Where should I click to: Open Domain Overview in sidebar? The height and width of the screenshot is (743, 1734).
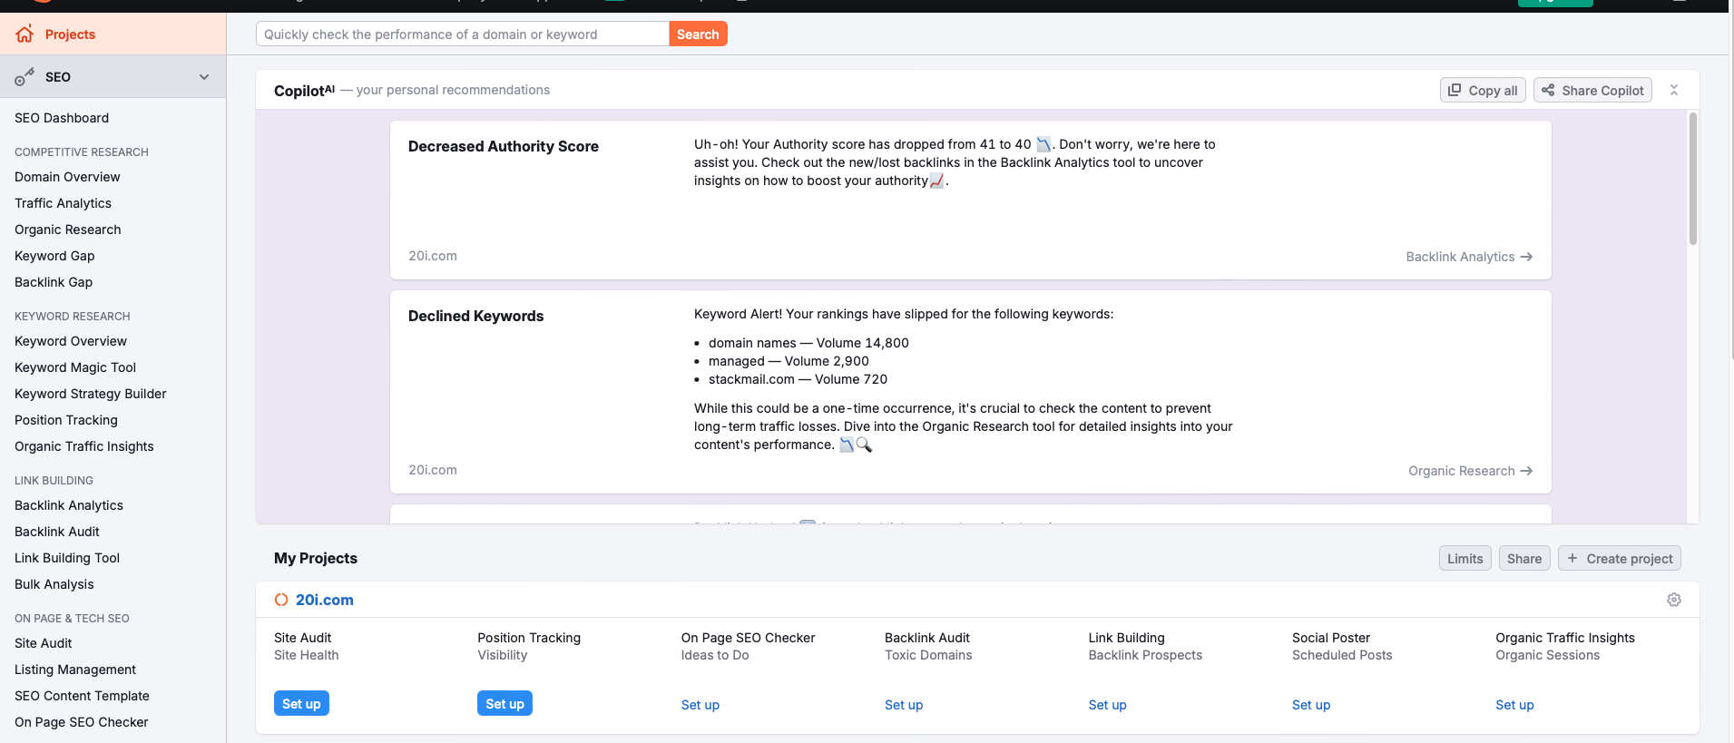click(x=67, y=177)
